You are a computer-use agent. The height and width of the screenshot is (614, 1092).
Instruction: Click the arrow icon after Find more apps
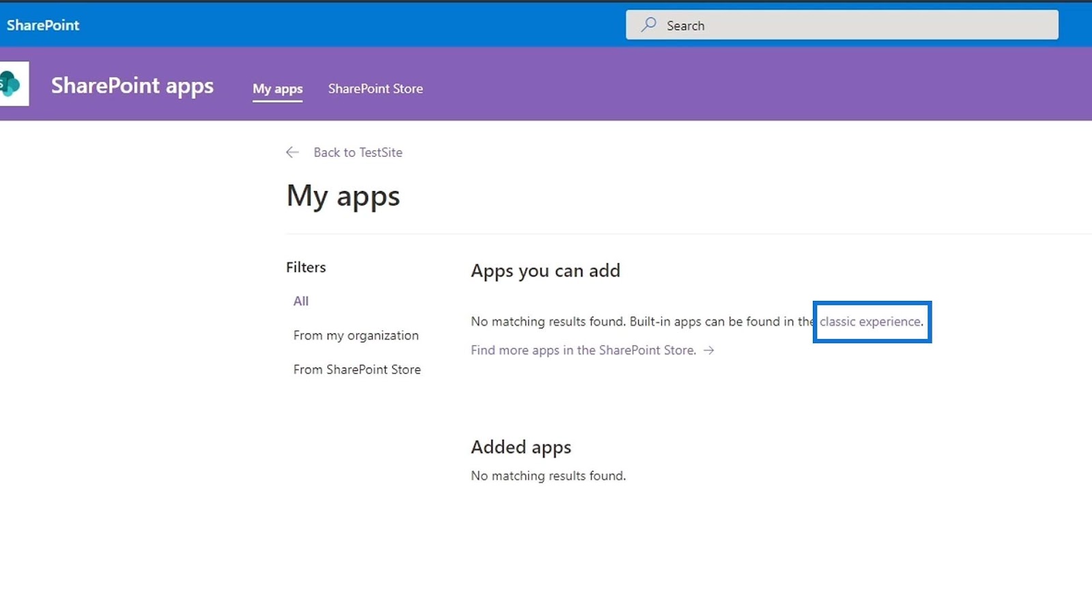click(x=709, y=350)
